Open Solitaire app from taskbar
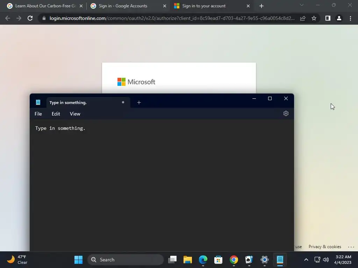The width and height of the screenshot is (358, 268). 249,260
